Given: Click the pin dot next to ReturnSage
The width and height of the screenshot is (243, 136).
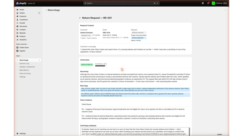Looking at the screenshot, I should pyautogui.click(x=39, y=60).
